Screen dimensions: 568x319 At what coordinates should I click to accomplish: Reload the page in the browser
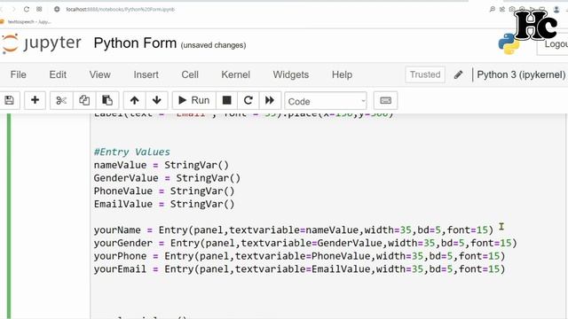coord(27,9)
